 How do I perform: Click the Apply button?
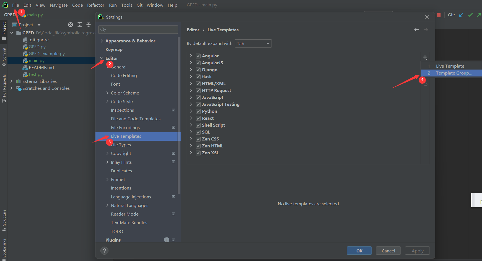coord(417,251)
